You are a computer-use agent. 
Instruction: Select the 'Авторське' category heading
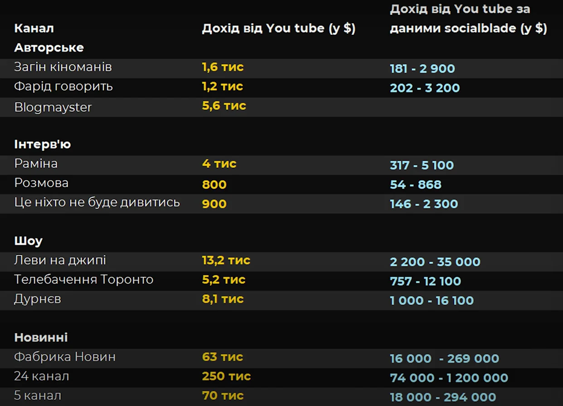click(49, 48)
